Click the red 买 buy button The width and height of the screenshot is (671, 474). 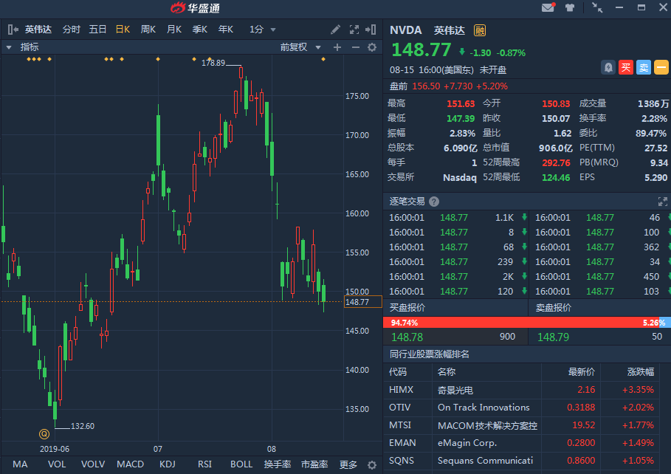(626, 67)
